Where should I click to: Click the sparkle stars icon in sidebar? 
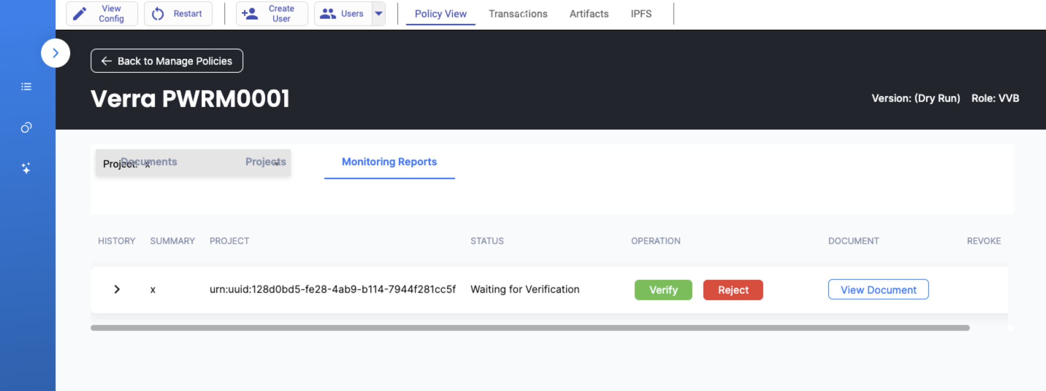click(26, 168)
